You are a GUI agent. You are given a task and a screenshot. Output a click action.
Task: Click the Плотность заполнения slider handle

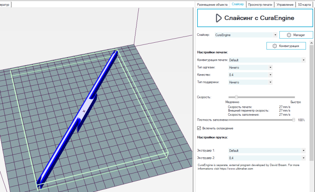pos(294,120)
